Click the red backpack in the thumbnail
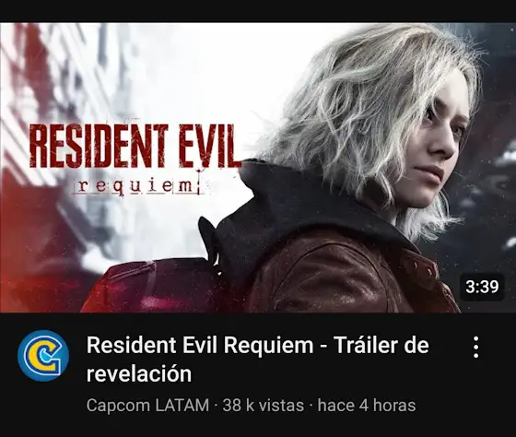The width and height of the screenshot is (516, 437). (x=151, y=286)
